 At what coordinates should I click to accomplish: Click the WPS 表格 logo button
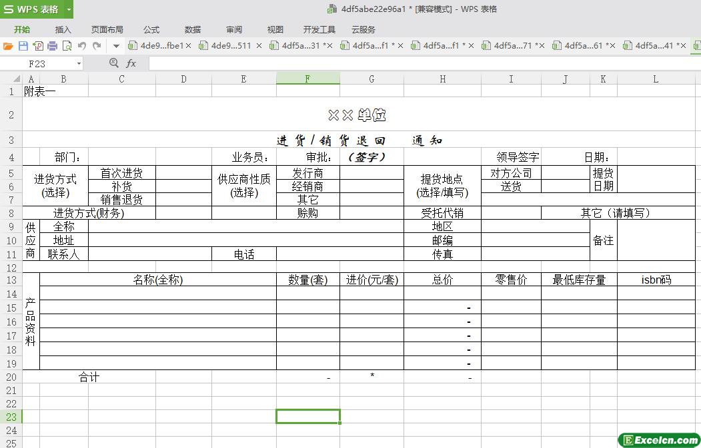[x=31, y=9]
